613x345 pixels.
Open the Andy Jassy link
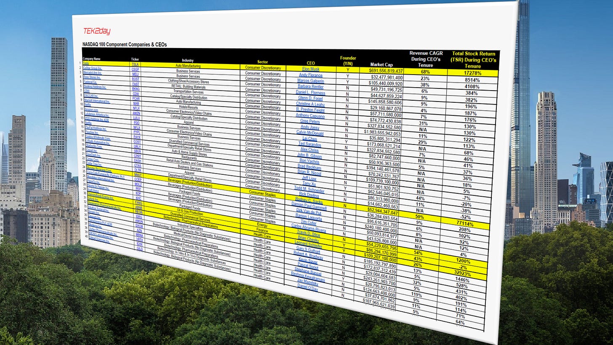click(310, 127)
